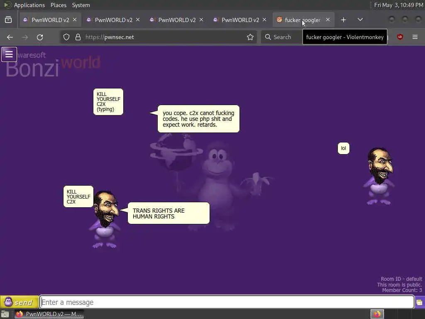Viewport: 425px width, 319px height.
Task: Click the lol speech bubble
Action: point(343,148)
